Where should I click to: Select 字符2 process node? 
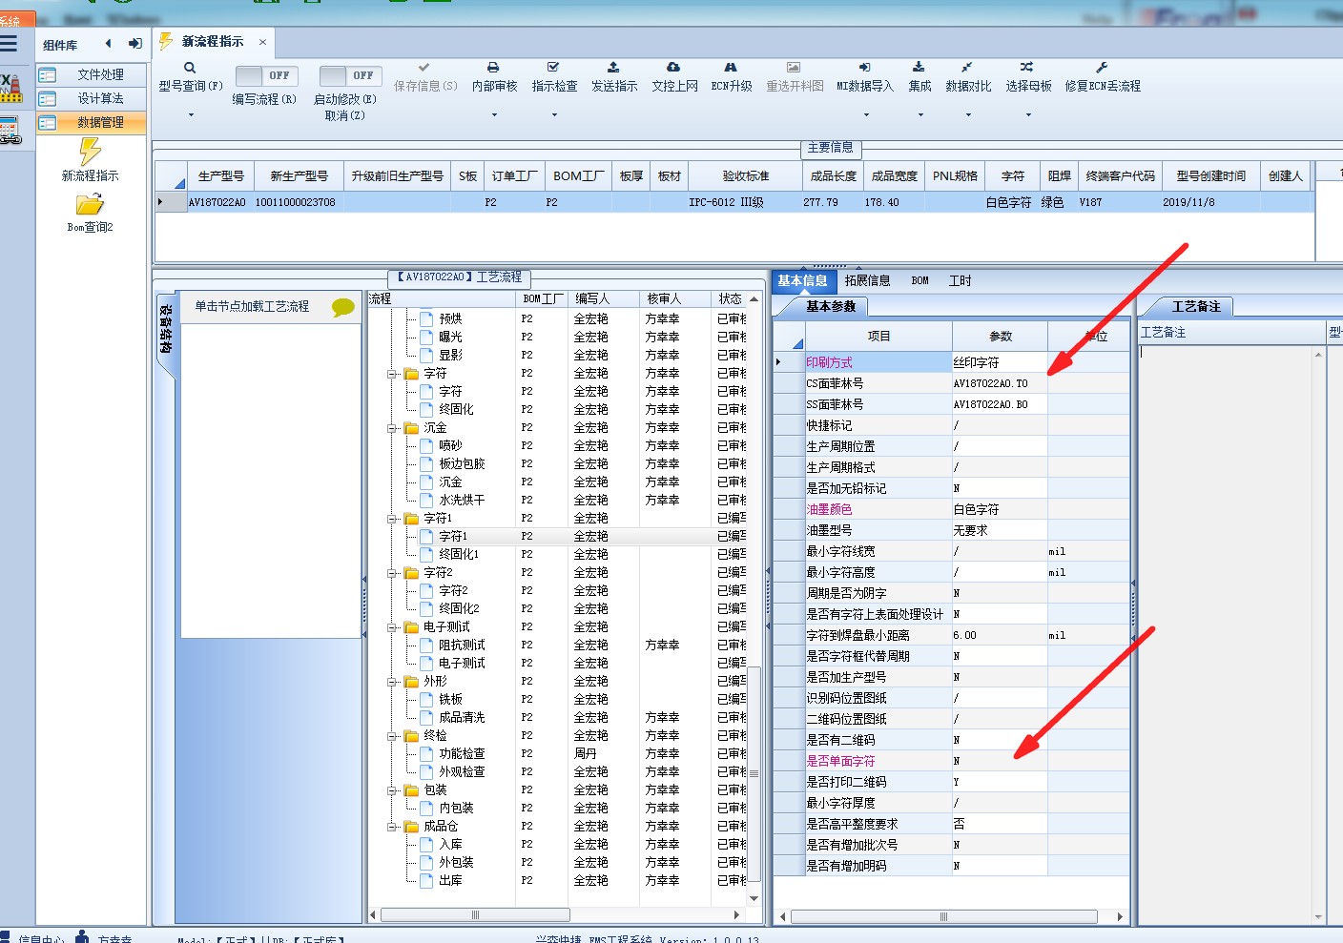click(x=453, y=591)
